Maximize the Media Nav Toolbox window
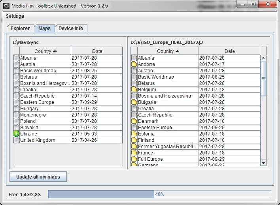This screenshot has width=280, height=205. point(253,4)
